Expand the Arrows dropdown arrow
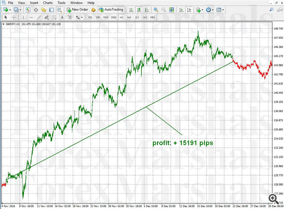Image resolution: width=284 pixels, height=209 pixels. [x=82, y=17]
